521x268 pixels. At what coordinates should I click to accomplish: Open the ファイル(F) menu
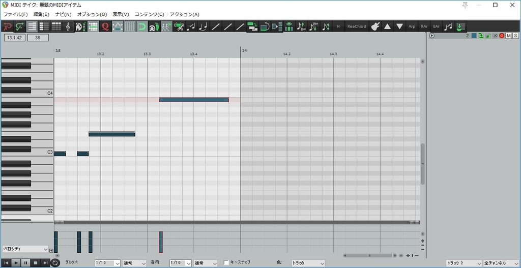click(x=16, y=14)
